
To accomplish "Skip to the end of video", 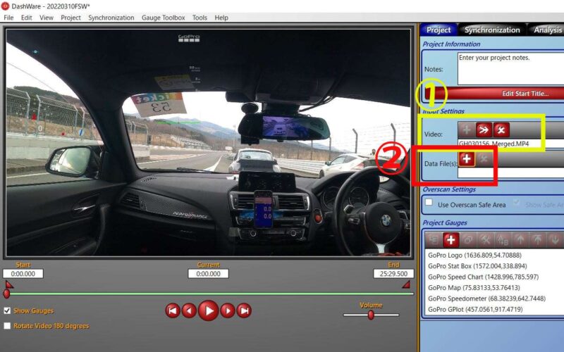I will 244,310.
